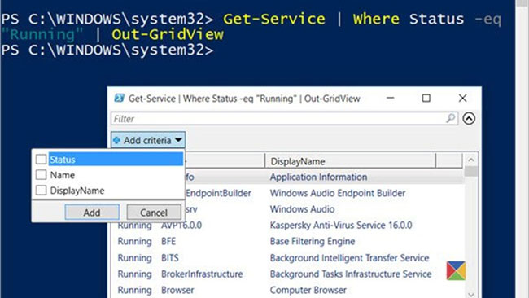This screenshot has height=298, width=529.
Task: Click the empty PowerShell prompt line
Action: [x=107, y=50]
